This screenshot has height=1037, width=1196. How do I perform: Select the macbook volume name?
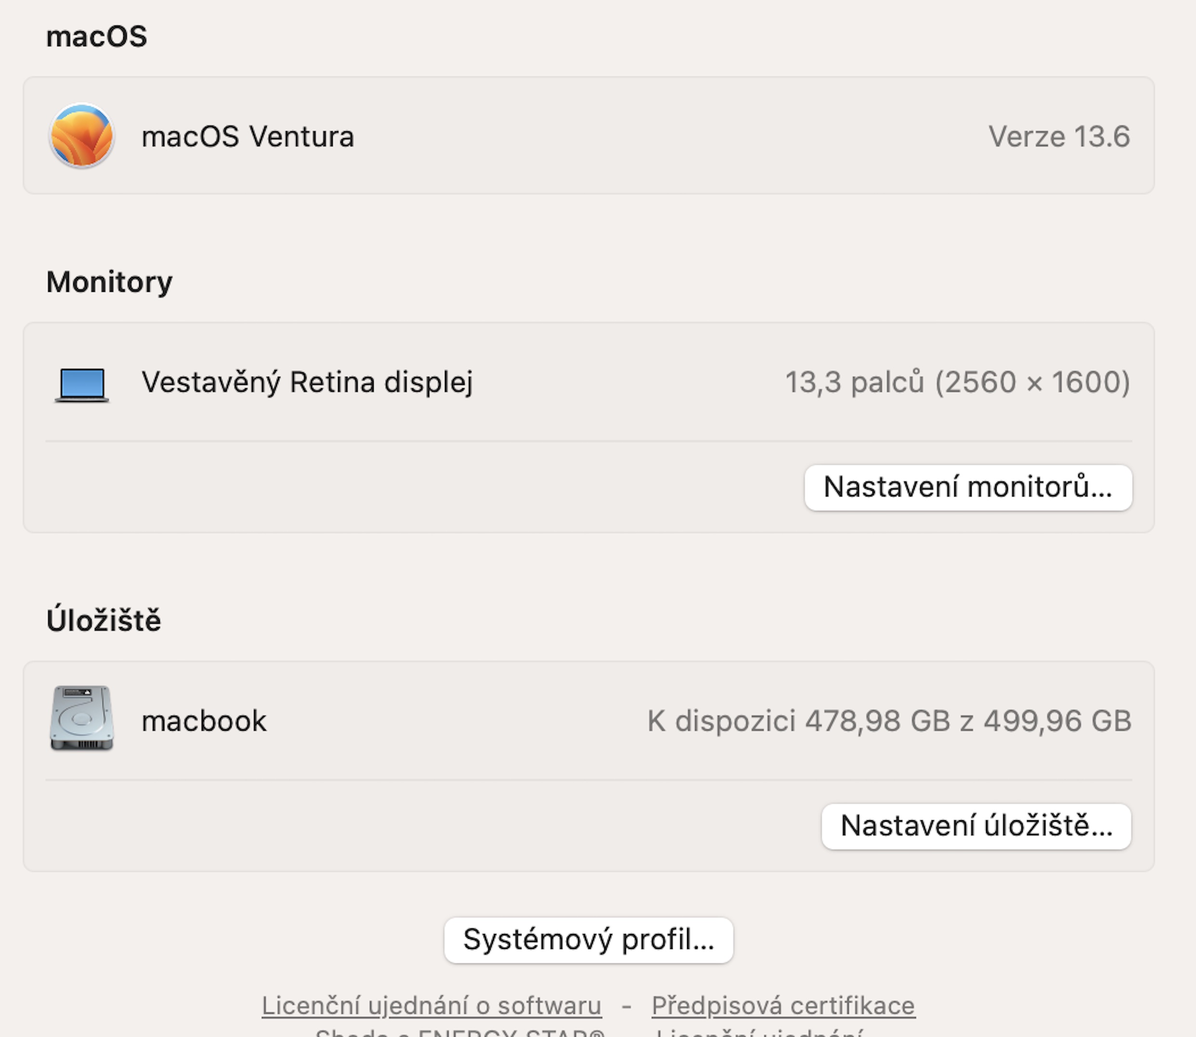(204, 721)
